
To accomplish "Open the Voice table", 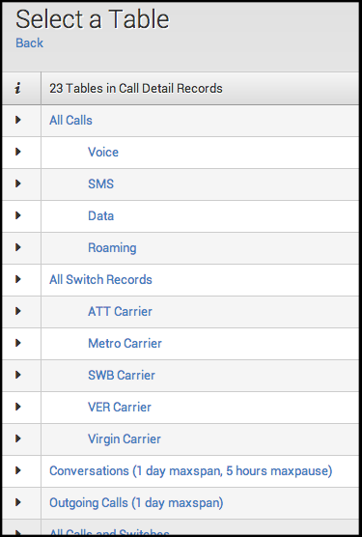I will (103, 152).
